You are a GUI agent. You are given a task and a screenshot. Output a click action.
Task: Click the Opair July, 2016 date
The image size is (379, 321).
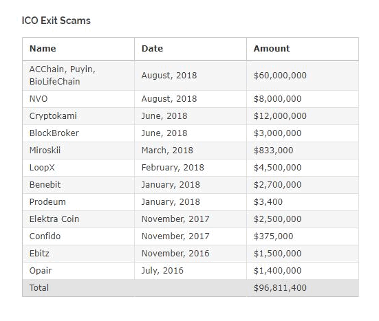click(x=162, y=271)
